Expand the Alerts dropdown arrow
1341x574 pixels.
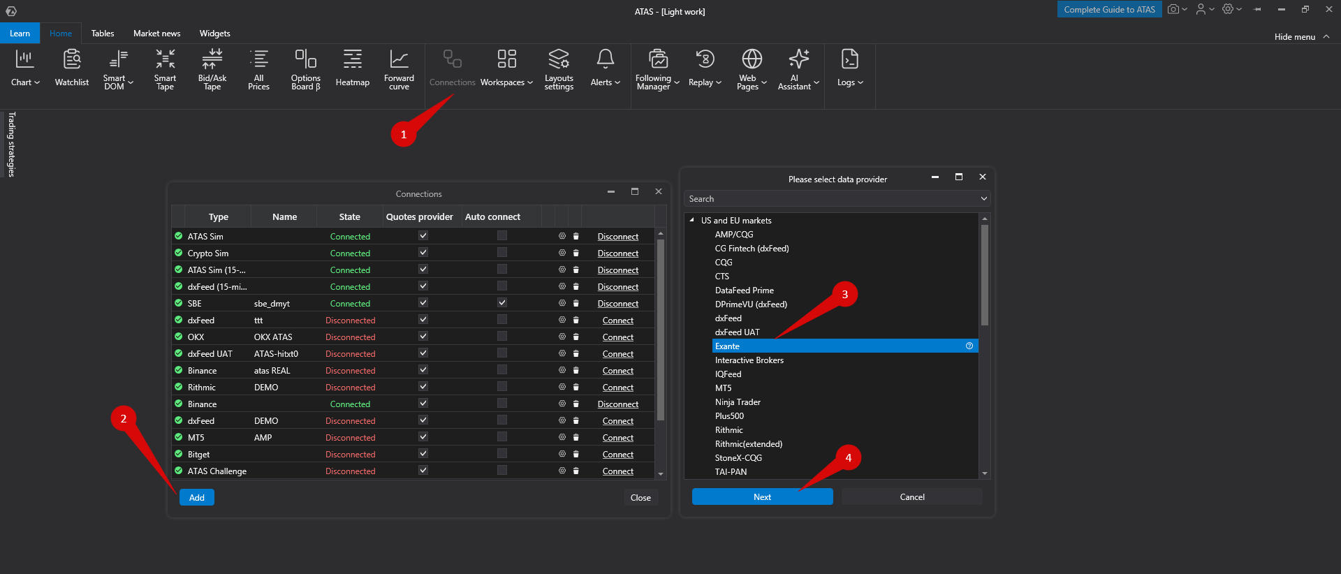[x=617, y=82]
